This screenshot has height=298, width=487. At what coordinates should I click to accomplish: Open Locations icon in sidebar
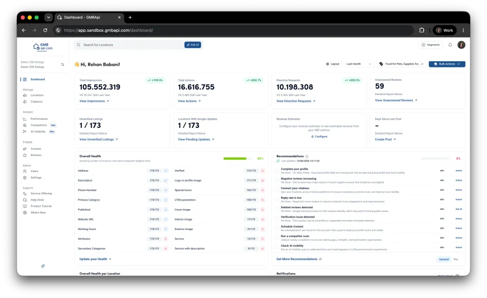point(25,96)
